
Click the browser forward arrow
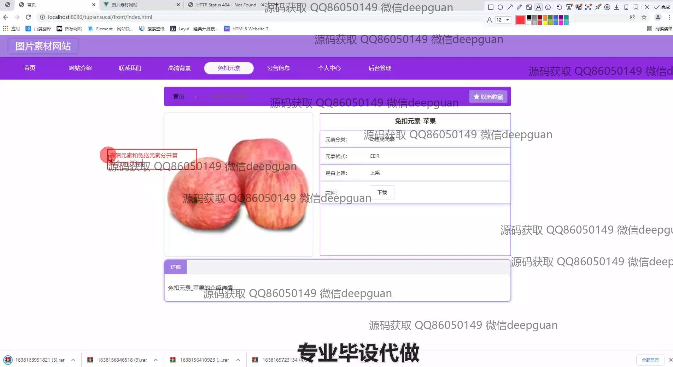pyautogui.click(x=17, y=17)
